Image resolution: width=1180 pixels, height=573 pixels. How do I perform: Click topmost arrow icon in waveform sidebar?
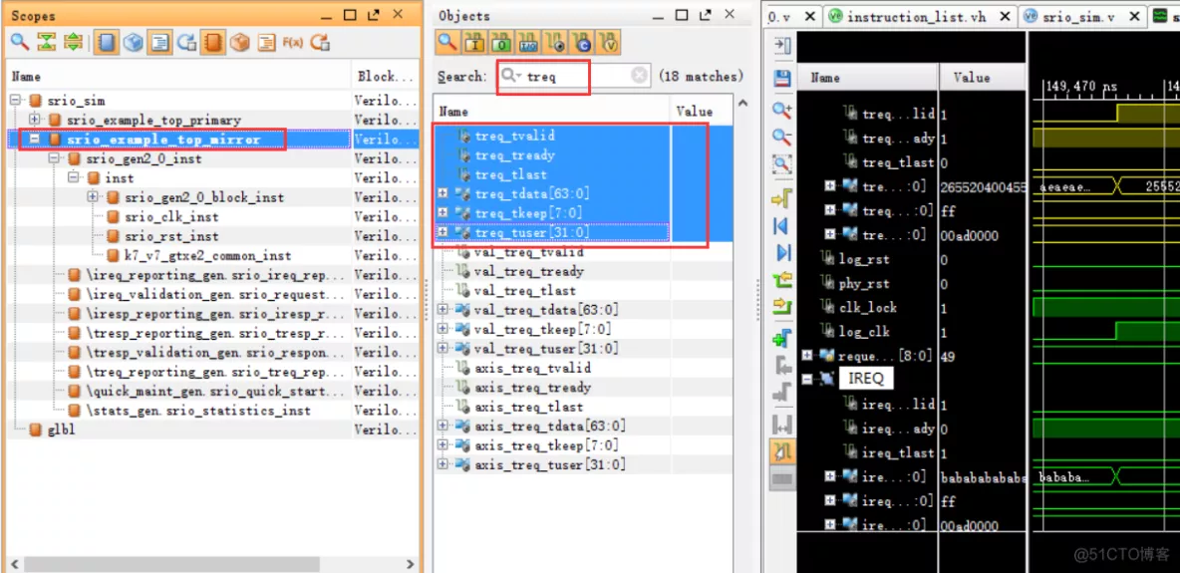pyautogui.click(x=782, y=47)
